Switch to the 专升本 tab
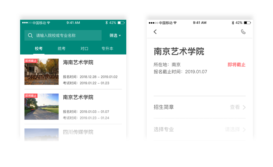This screenshot has height=167, width=273. pos(107,49)
